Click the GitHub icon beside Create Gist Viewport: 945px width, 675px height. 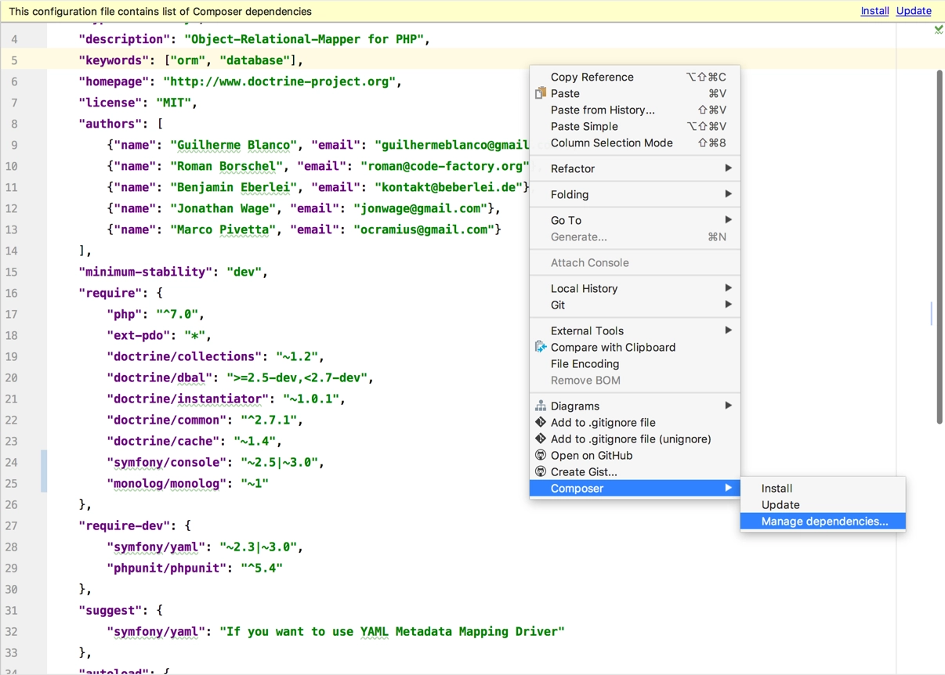(540, 471)
